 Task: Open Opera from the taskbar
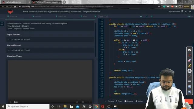tap(102, 106)
